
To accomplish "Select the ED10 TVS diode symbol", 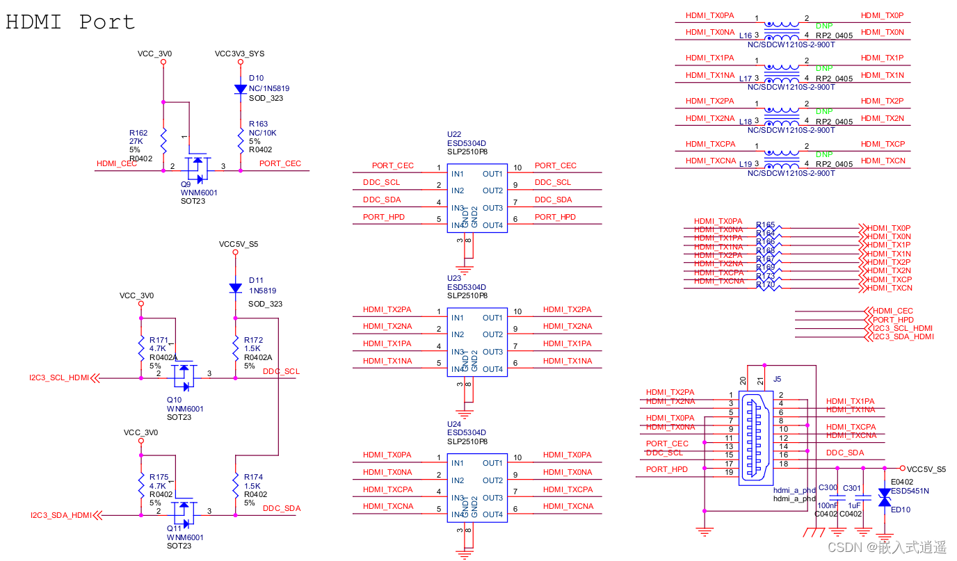I will coord(885,497).
